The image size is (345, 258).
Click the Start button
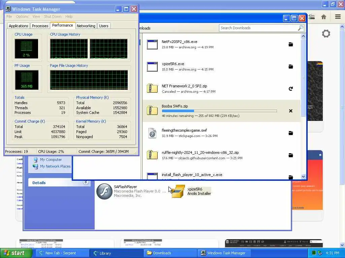[x=15, y=253]
